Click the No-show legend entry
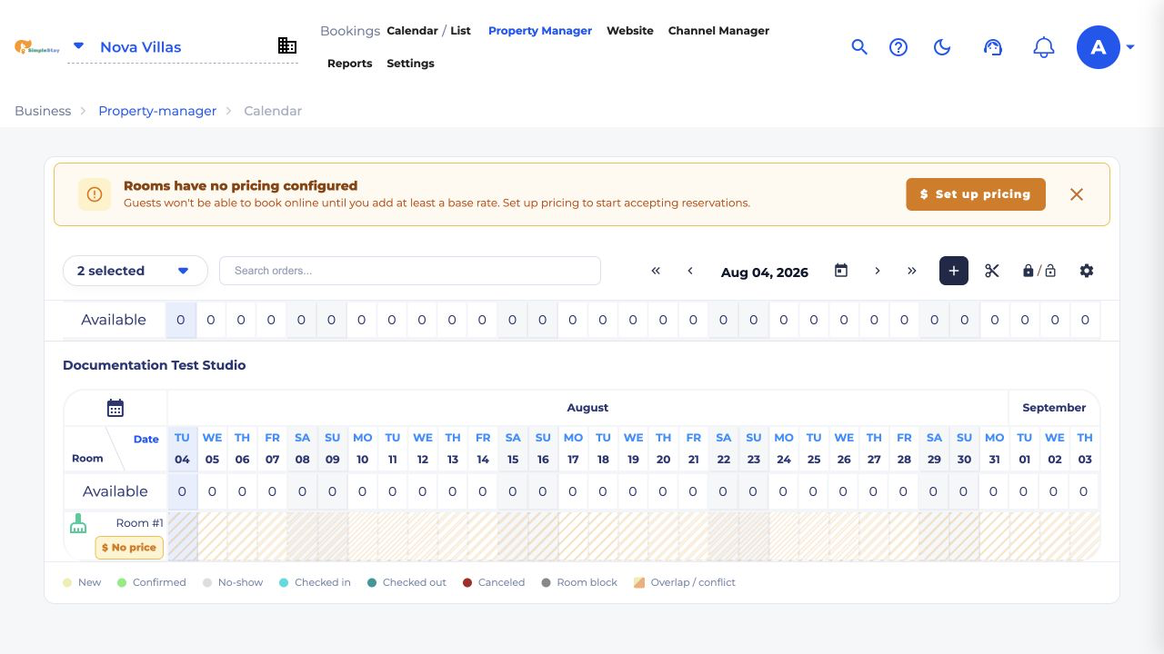 [x=233, y=582]
